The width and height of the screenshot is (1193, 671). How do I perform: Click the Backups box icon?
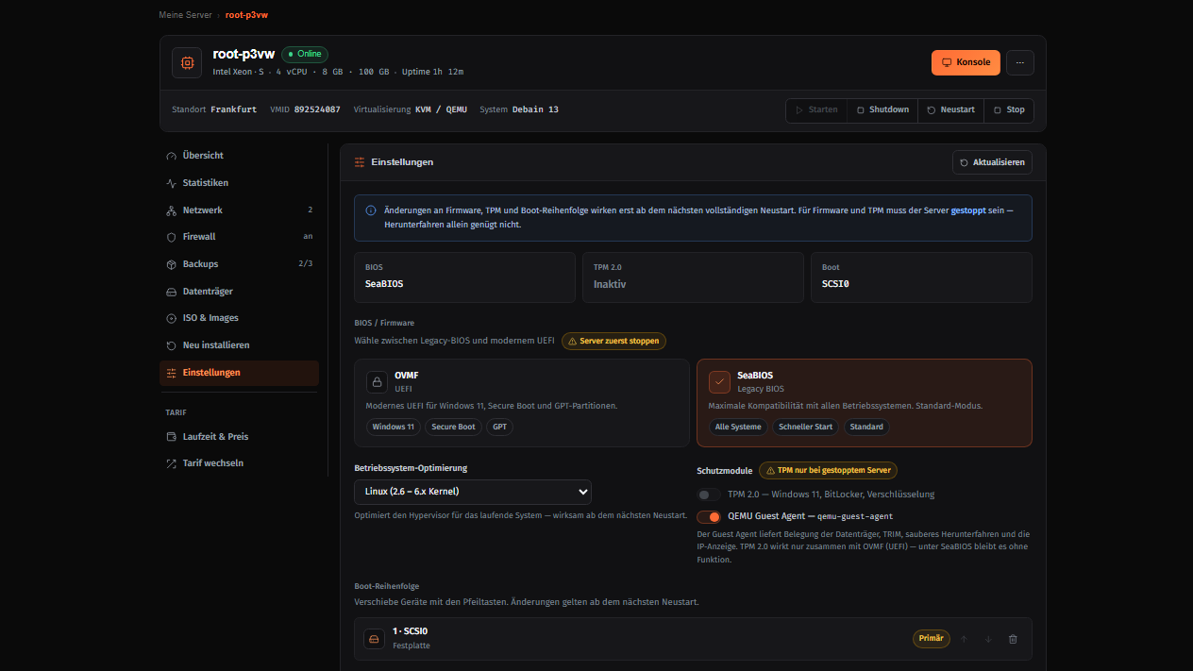click(171, 264)
